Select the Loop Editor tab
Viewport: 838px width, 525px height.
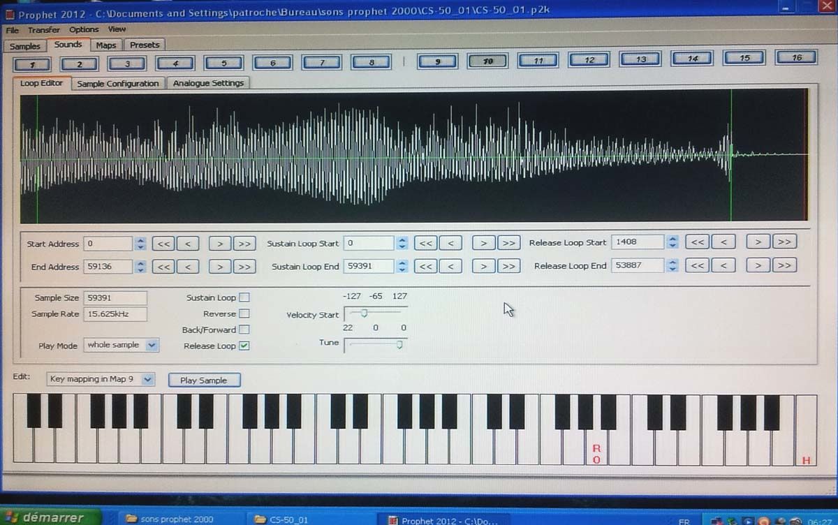[41, 83]
